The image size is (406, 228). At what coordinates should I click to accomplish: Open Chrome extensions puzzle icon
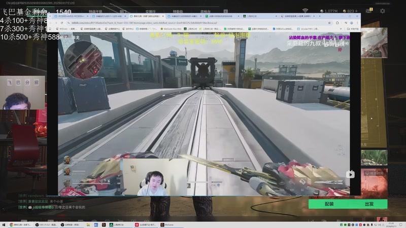tap(337, 23)
